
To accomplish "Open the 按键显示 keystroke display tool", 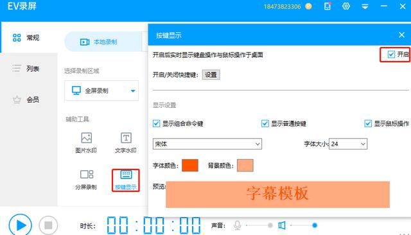I will [126, 180].
